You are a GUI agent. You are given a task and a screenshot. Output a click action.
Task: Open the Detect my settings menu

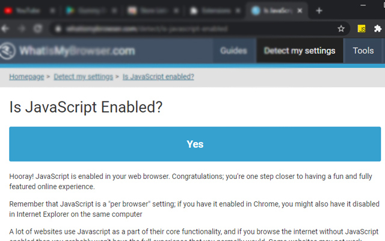point(300,51)
